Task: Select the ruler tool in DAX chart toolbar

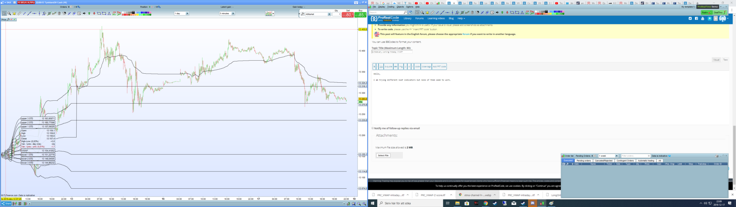Action: [19, 14]
